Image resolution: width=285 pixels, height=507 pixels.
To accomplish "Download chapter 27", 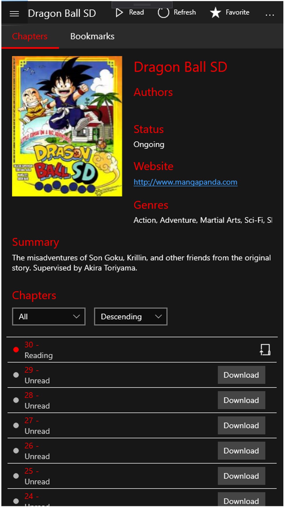I will pos(241,425).
